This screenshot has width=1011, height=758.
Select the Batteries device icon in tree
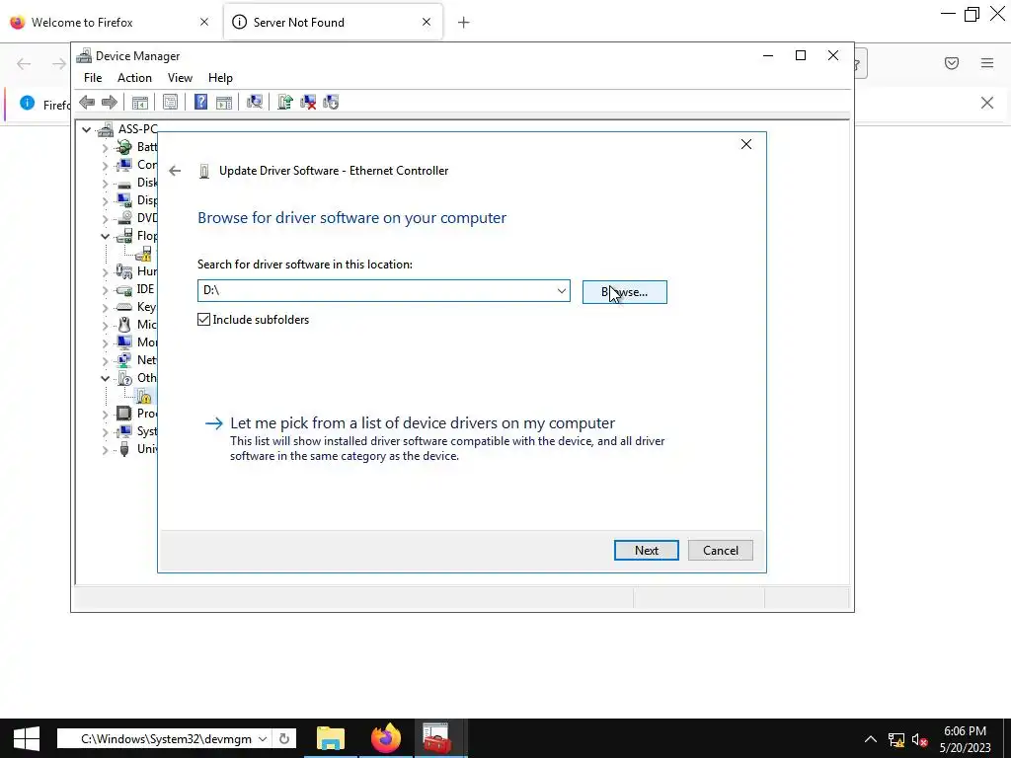coord(123,147)
